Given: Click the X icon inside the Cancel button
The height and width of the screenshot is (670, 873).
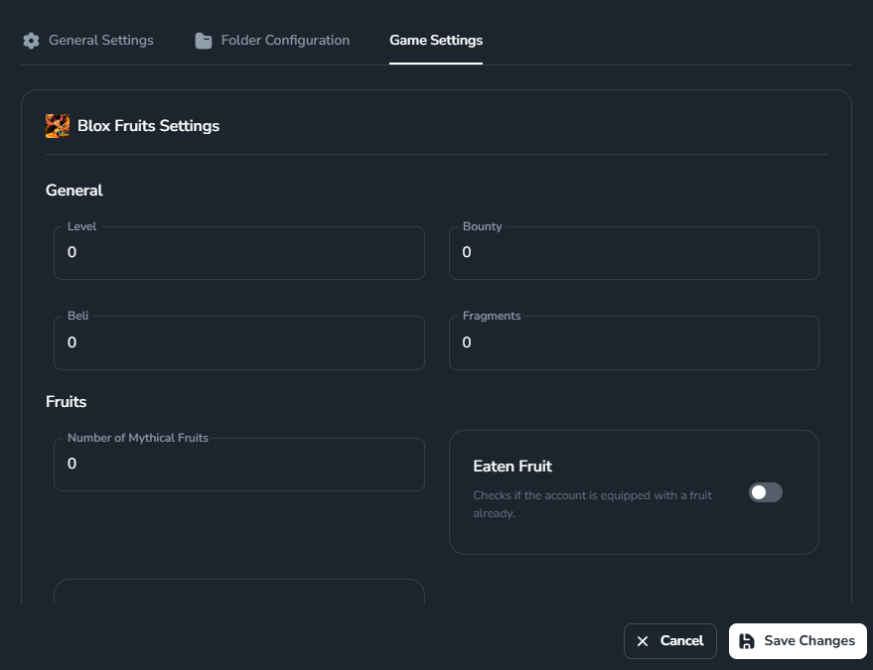Looking at the screenshot, I should click(x=642, y=641).
